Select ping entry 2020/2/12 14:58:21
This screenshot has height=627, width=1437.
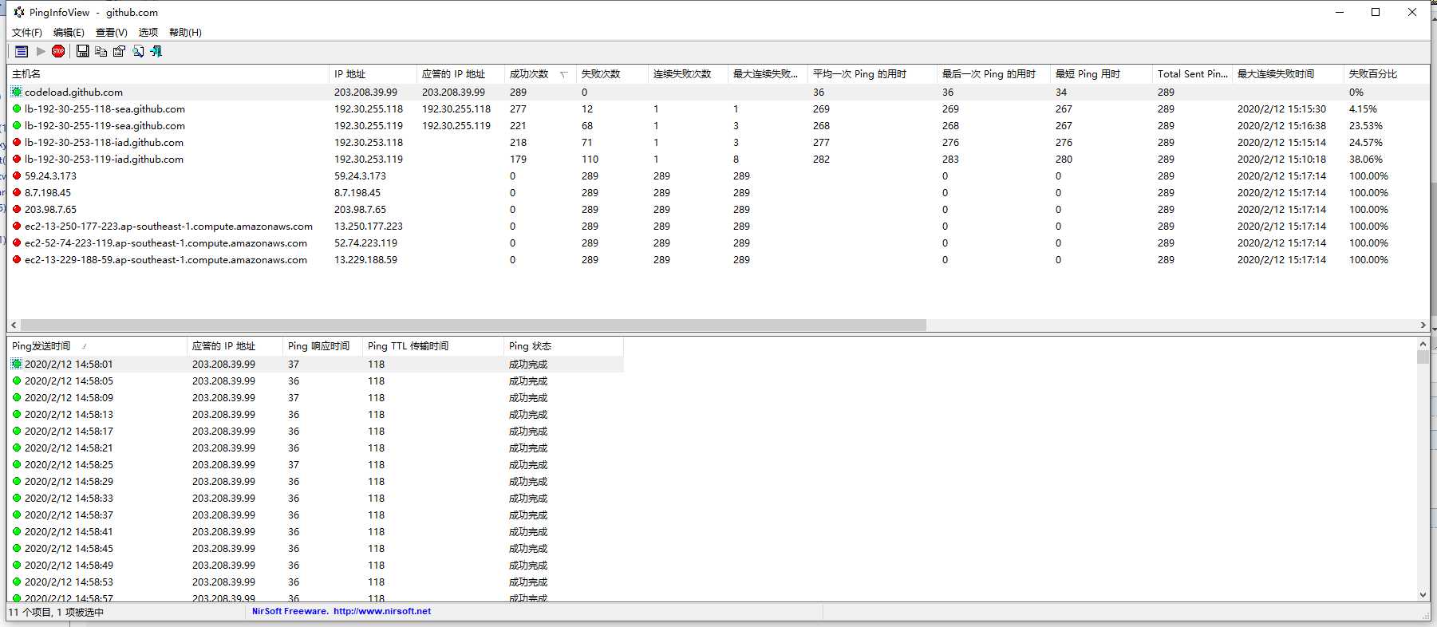(315, 448)
